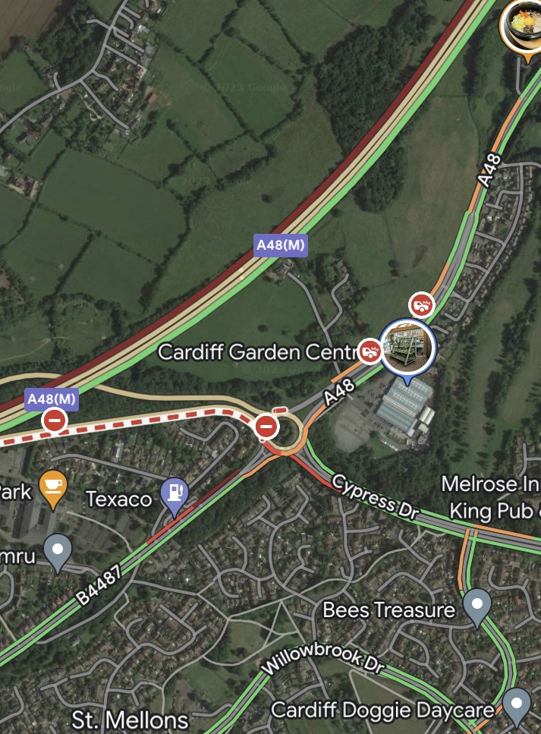The height and width of the screenshot is (734, 541).
Task: Open the coffee cup cafe marker
Action: click(x=53, y=489)
